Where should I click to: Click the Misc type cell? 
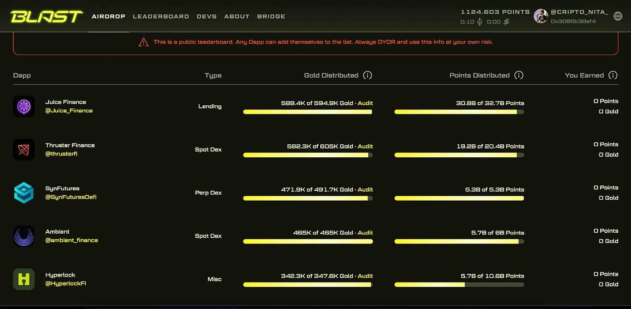point(215,279)
